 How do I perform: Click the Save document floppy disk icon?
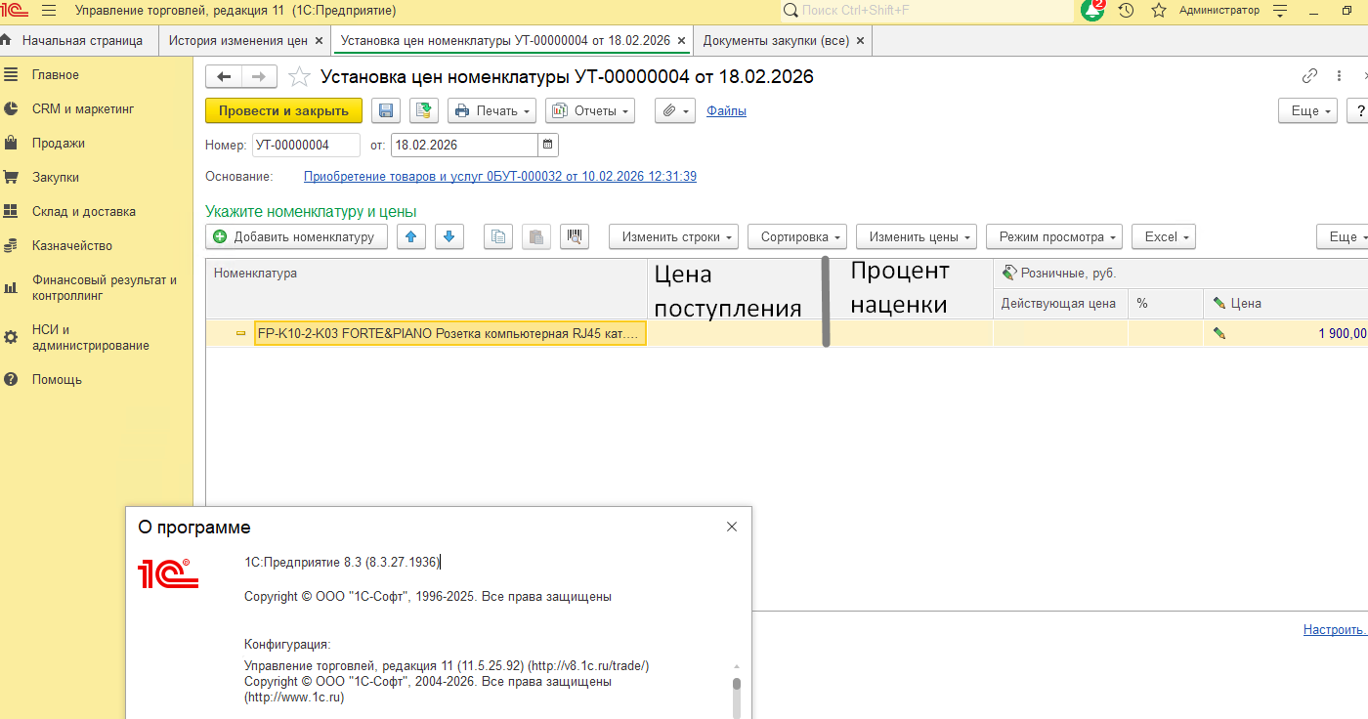[386, 111]
